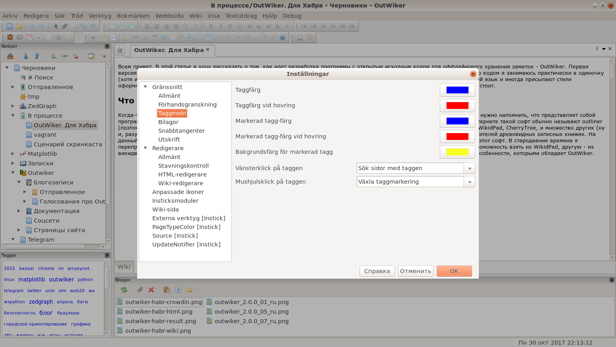The height and width of the screenshot is (347, 616).
Task: Close the Taggar panel
Action: 107,255
